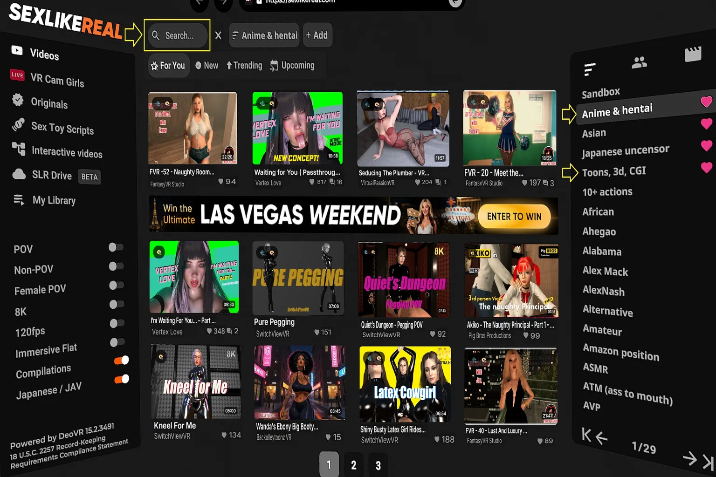Open the Kneel For Me video thumbnail
716x477 pixels.
coord(196,382)
